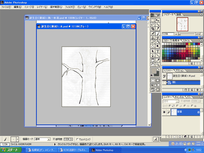This screenshot has width=204, height=153.
Task: Open the opacity value arrow
Action: click(x=72, y=139)
